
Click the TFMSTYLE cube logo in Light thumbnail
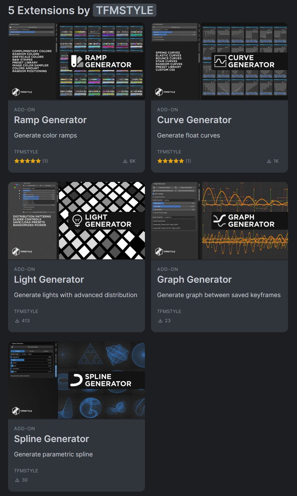(16, 251)
